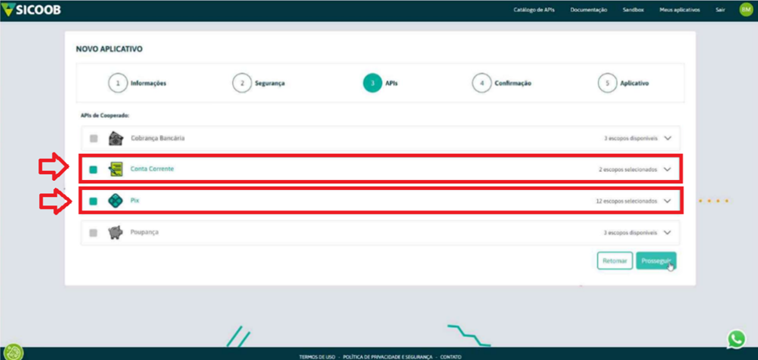Select step 2 Segurança in wizard
The height and width of the screenshot is (360, 758).
[242, 83]
